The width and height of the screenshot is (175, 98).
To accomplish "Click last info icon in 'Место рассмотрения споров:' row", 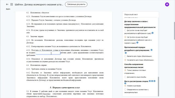I will coord(154,81).
